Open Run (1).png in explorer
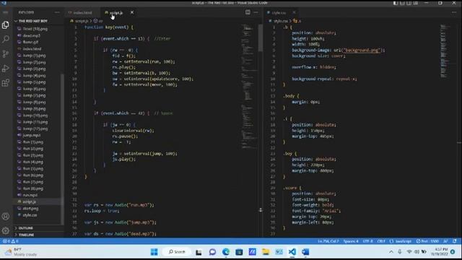462x260 pixels. (x=33, y=142)
